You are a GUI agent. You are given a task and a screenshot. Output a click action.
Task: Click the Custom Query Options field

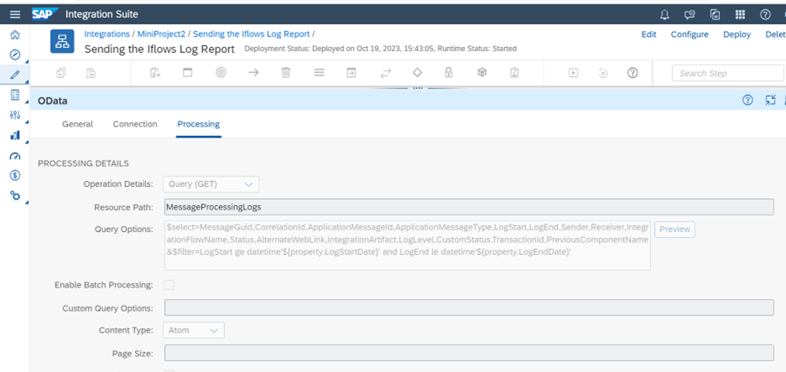(x=469, y=308)
